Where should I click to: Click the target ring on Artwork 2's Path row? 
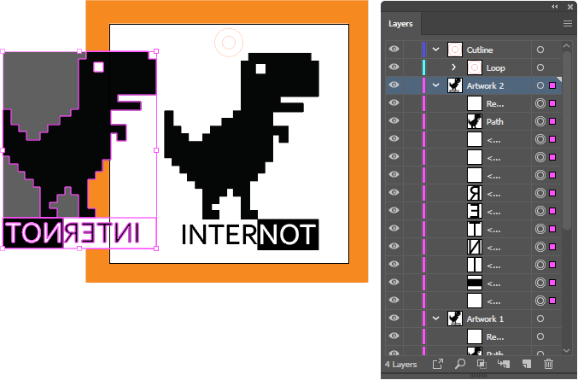tap(540, 121)
